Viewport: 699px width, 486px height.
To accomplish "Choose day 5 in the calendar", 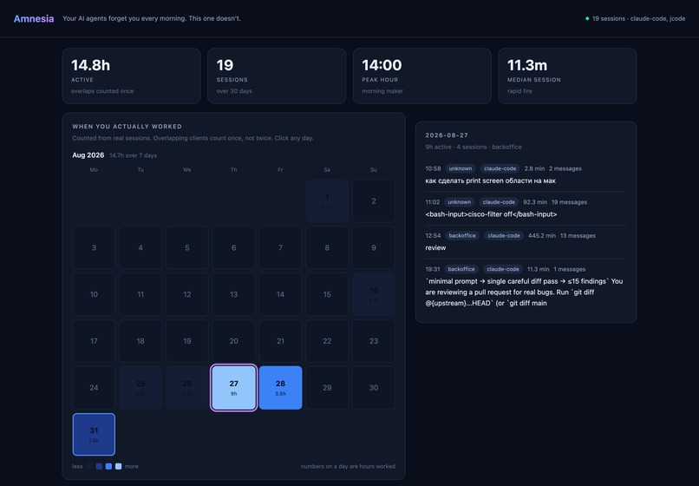I will [x=187, y=247].
